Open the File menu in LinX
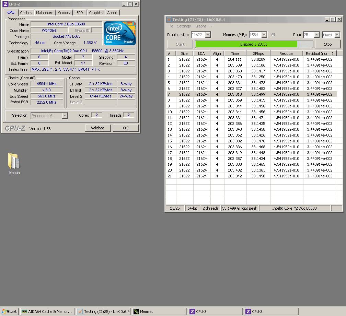346x316 pixels. pyautogui.click(x=170, y=26)
